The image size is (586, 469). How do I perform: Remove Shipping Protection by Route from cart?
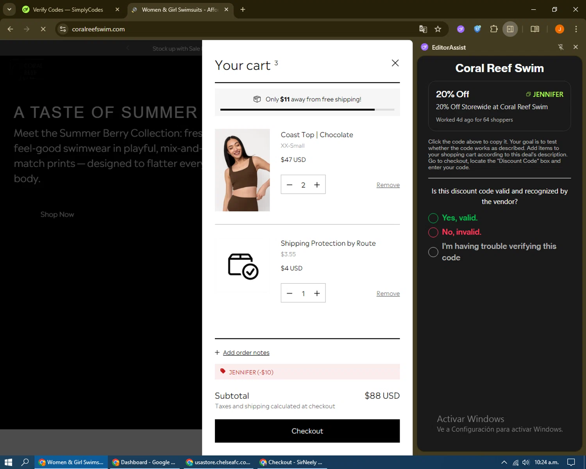coord(388,294)
